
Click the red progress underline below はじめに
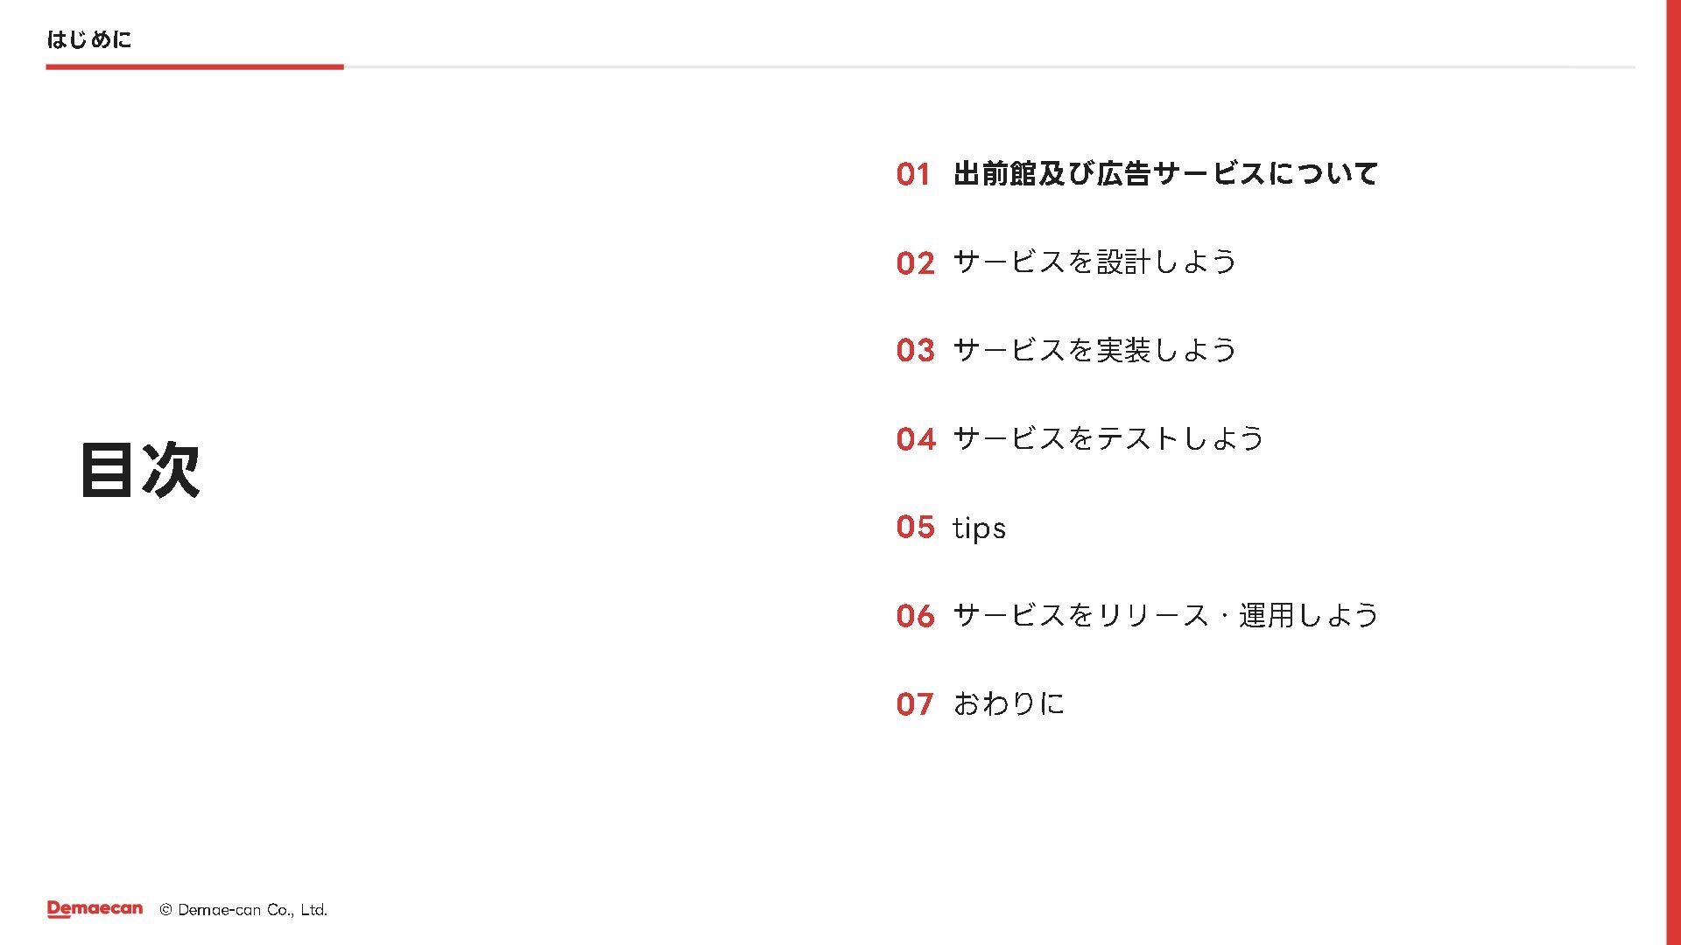tap(194, 66)
